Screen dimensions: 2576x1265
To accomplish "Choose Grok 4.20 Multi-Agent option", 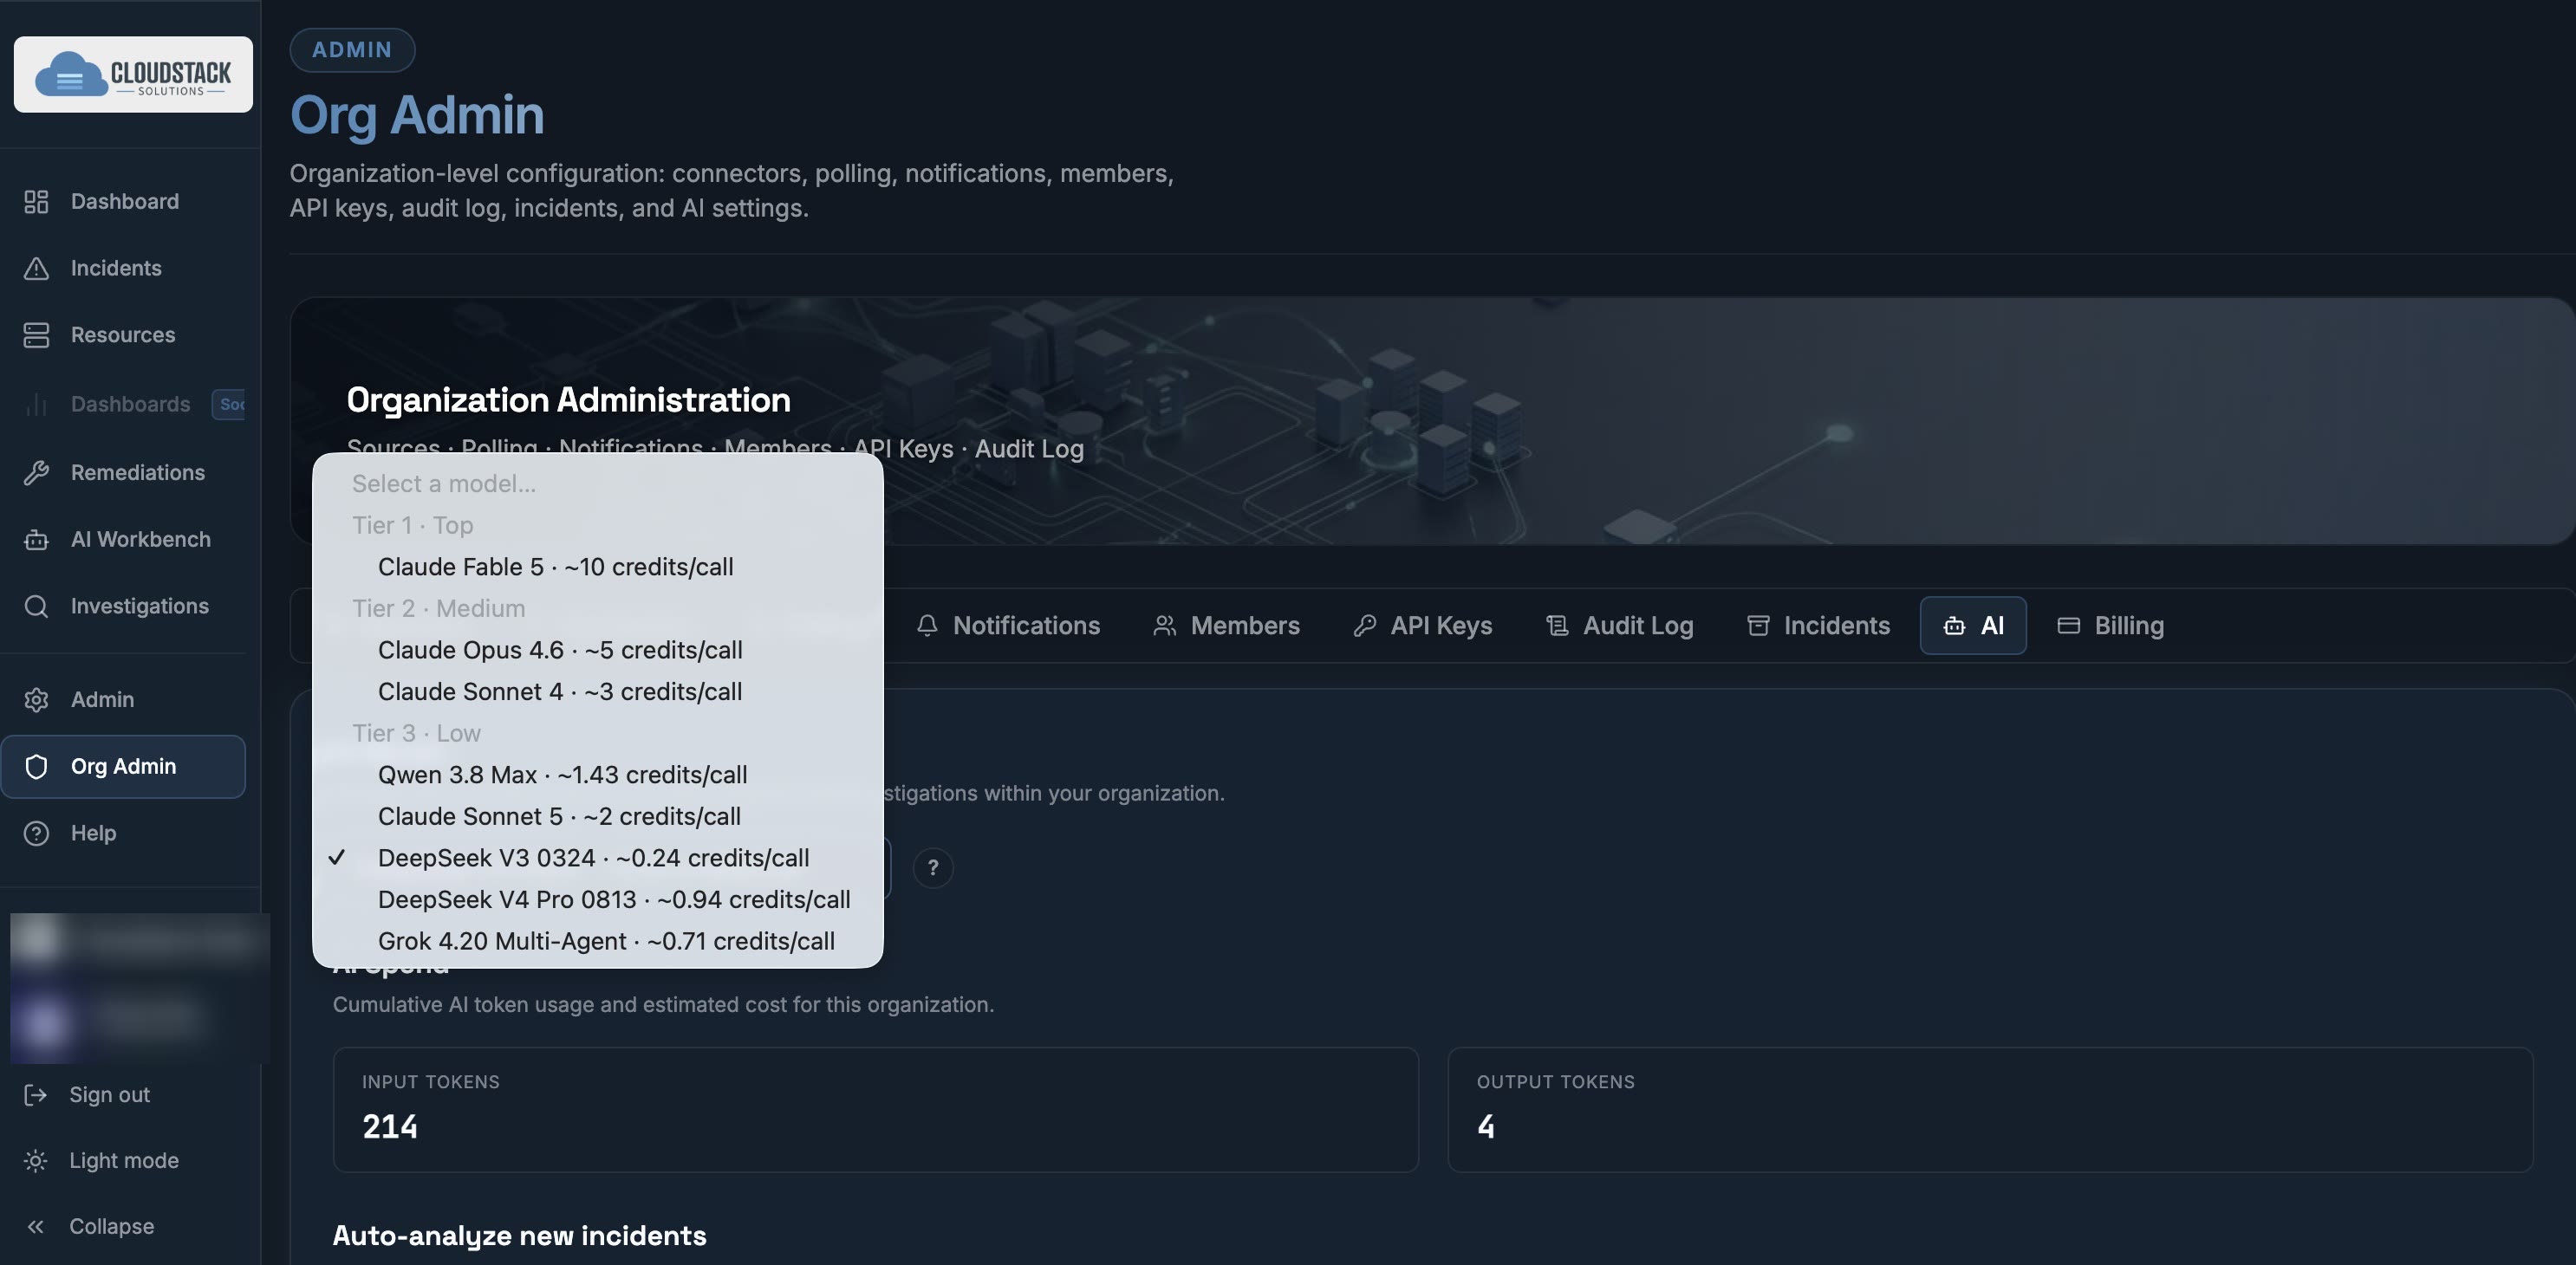I will click(x=598, y=942).
